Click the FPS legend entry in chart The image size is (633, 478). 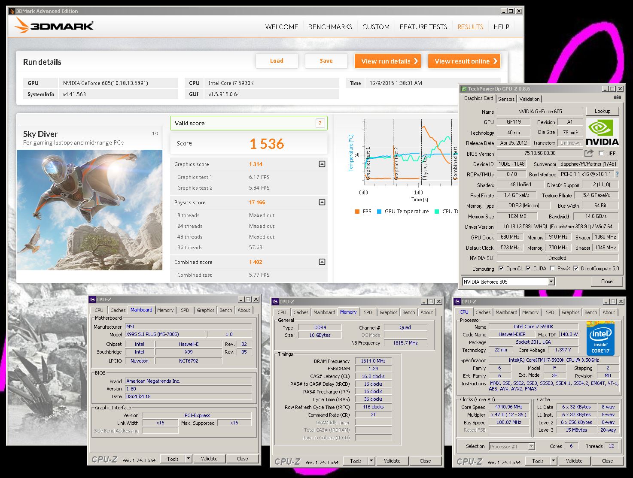point(363,212)
